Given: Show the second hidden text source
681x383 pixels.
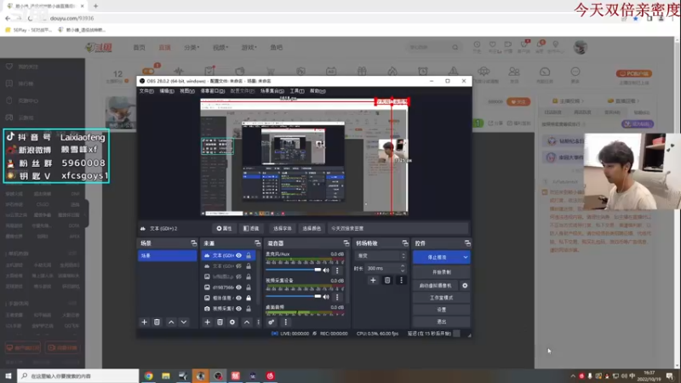Looking at the screenshot, I should [x=238, y=266].
